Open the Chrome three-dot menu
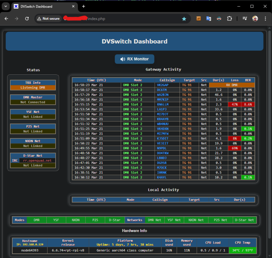Screen dimensions: 272x258 click(265, 18)
